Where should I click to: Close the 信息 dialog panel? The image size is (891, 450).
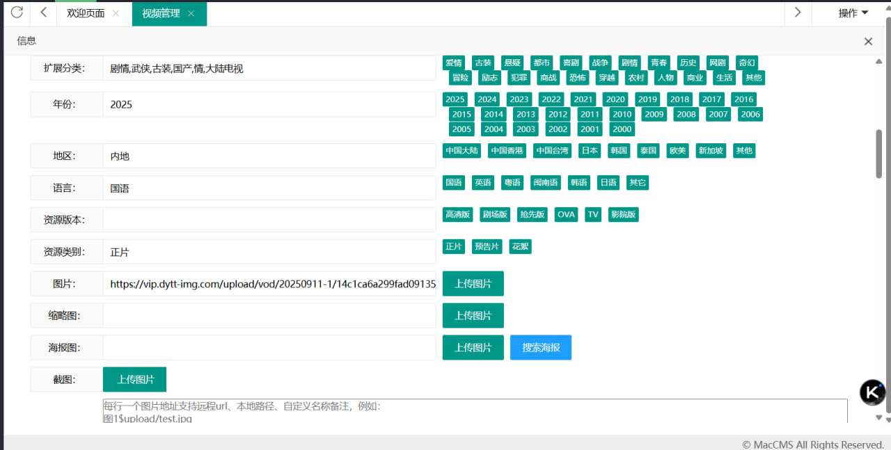click(x=868, y=42)
